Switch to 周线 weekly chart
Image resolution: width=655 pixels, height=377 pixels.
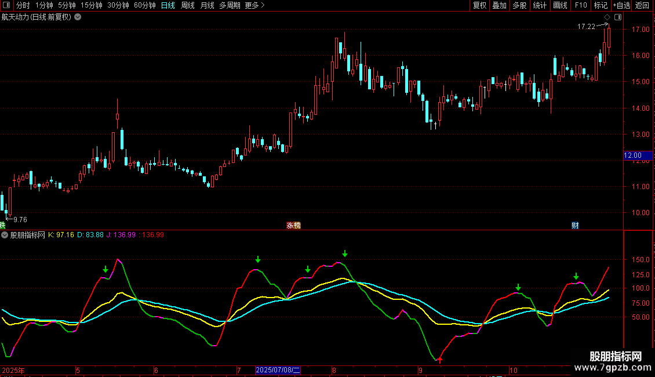pyautogui.click(x=188, y=5)
